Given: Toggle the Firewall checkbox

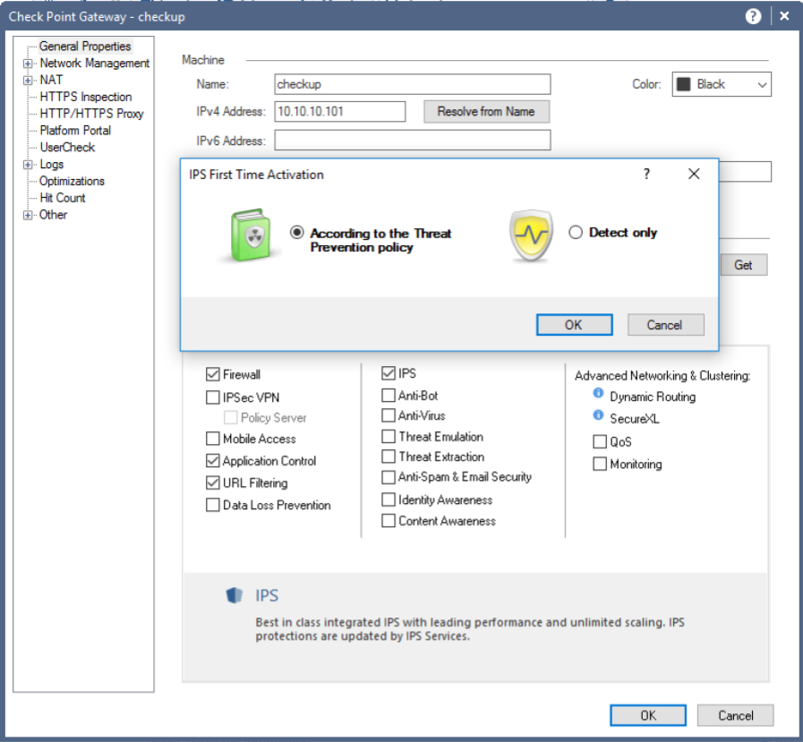Looking at the screenshot, I should [x=212, y=374].
